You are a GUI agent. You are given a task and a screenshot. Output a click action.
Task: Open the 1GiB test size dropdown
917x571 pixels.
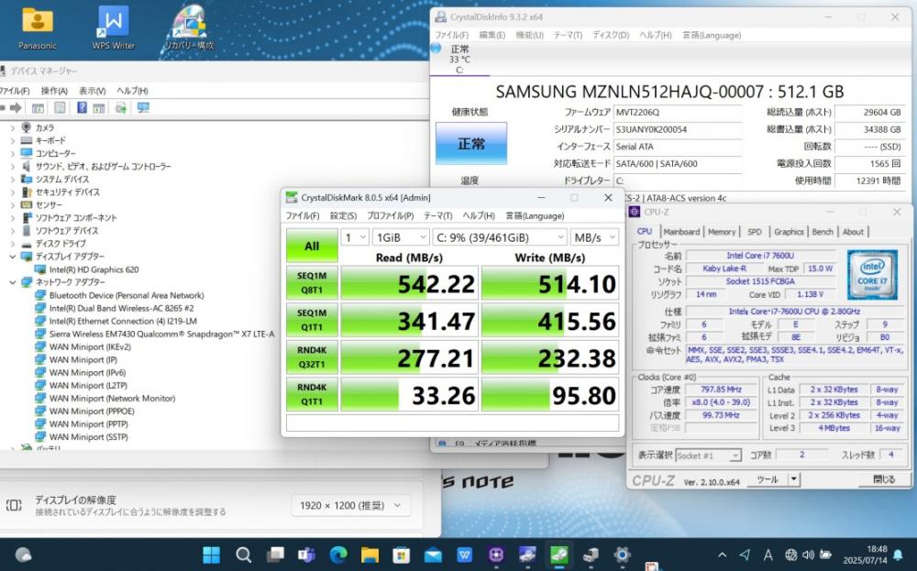click(401, 237)
